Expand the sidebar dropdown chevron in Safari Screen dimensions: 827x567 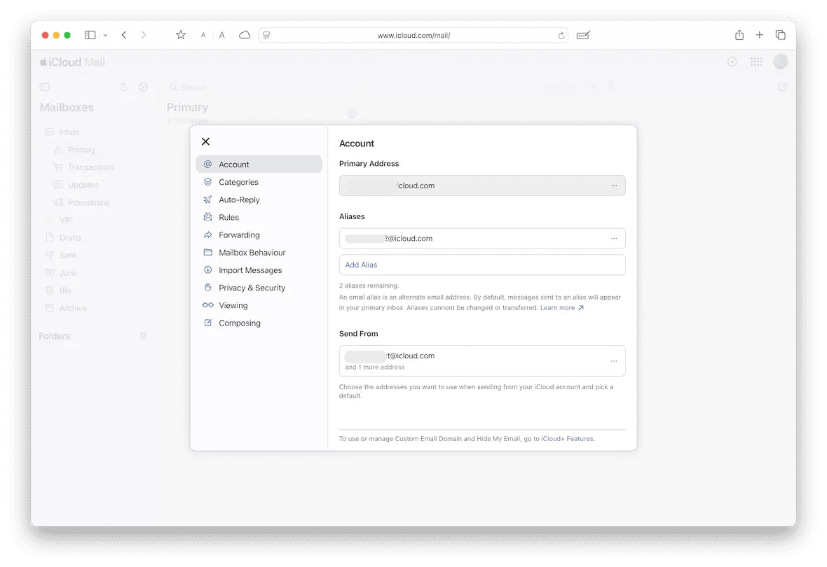pyautogui.click(x=105, y=35)
